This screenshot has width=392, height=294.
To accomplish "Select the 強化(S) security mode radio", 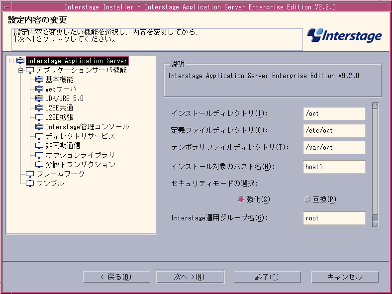I will pos(241,199).
